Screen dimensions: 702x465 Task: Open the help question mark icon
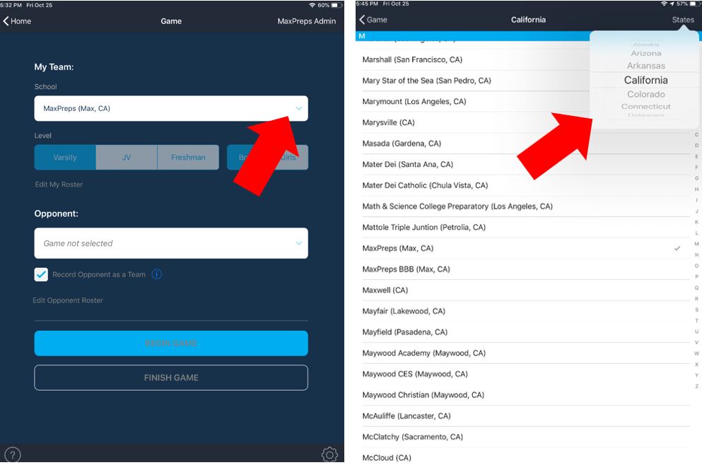click(x=13, y=455)
